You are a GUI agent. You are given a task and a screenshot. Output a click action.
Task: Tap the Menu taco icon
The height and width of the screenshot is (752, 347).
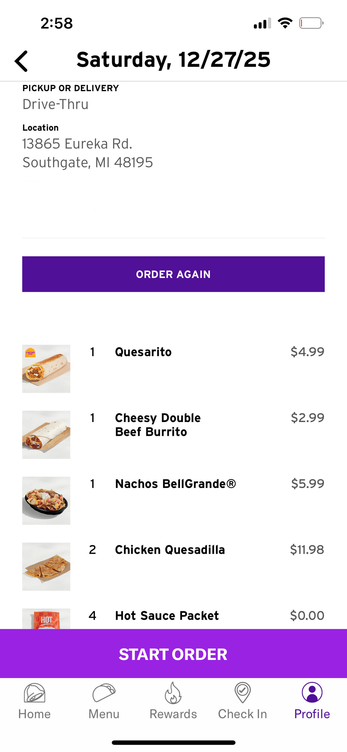click(104, 692)
